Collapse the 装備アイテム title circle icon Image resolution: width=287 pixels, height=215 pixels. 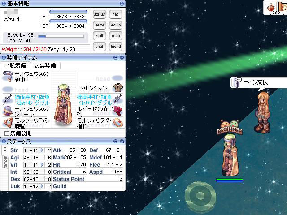4,58
